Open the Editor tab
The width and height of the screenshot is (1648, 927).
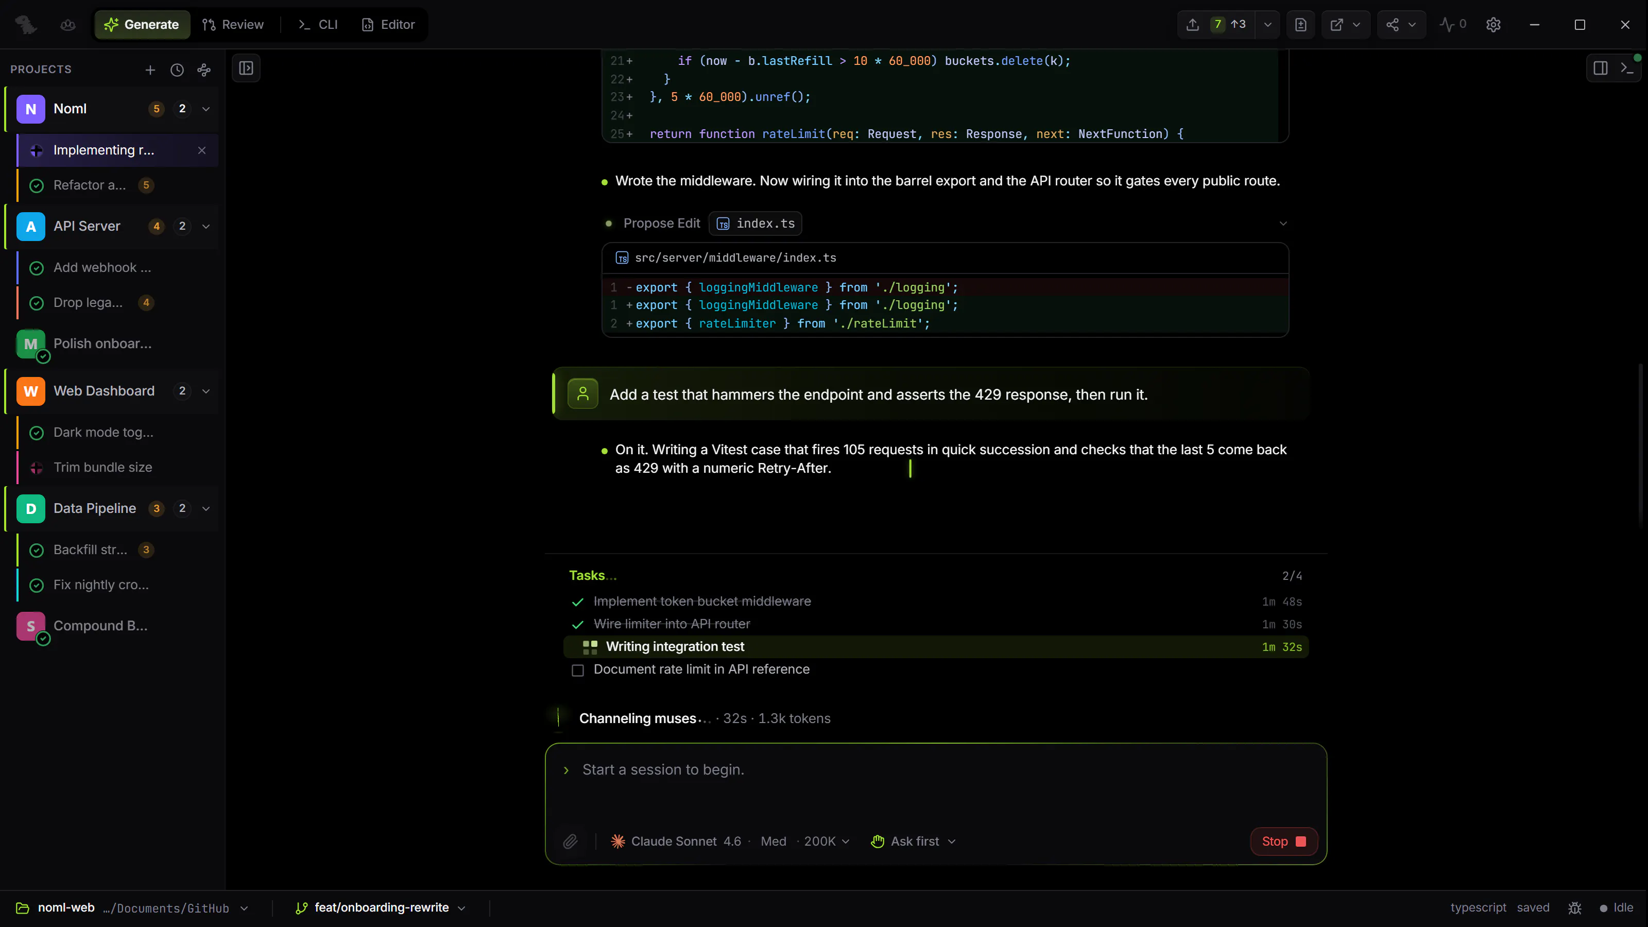click(x=388, y=24)
